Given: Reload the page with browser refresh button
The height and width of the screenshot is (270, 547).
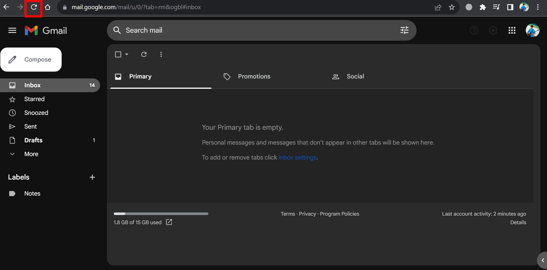Looking at the screenshot, I should point(34,7).
